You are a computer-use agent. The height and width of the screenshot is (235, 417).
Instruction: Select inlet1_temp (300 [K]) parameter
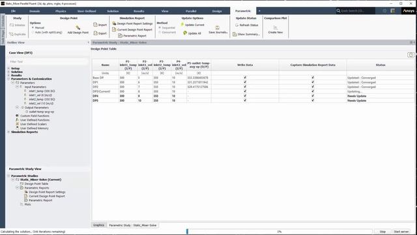42,91
